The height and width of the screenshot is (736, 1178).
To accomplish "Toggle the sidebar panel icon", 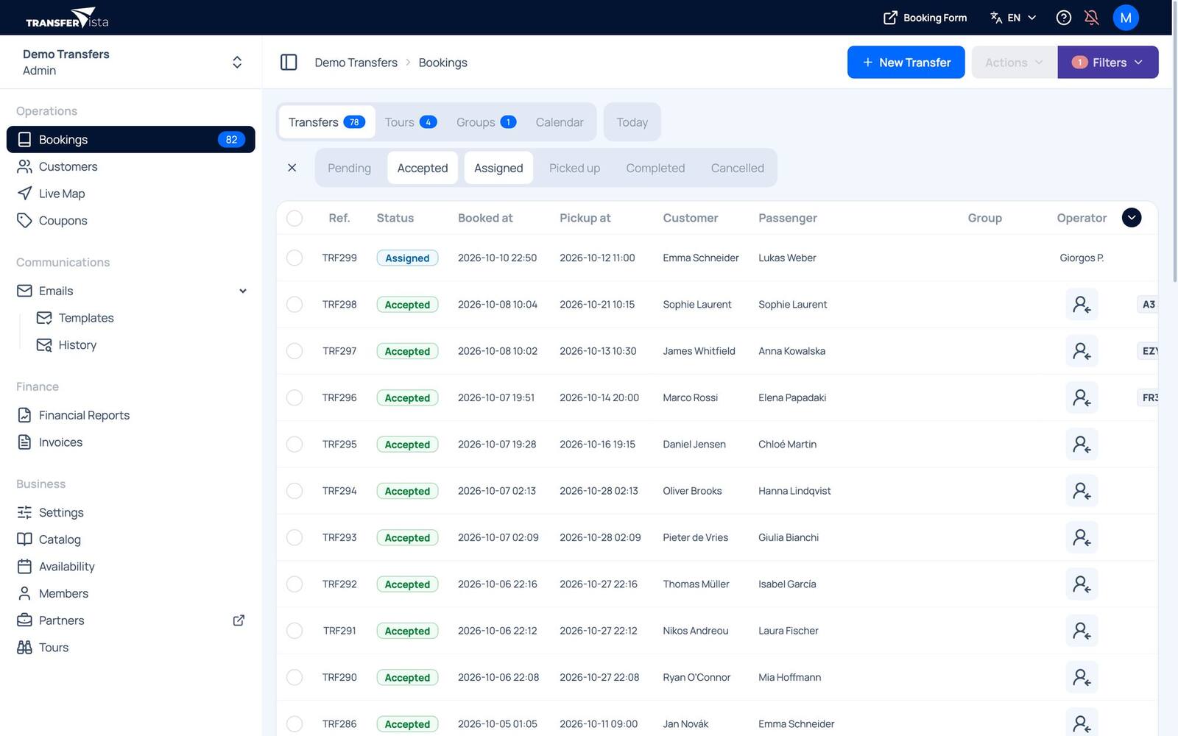I will click(289, 63).
